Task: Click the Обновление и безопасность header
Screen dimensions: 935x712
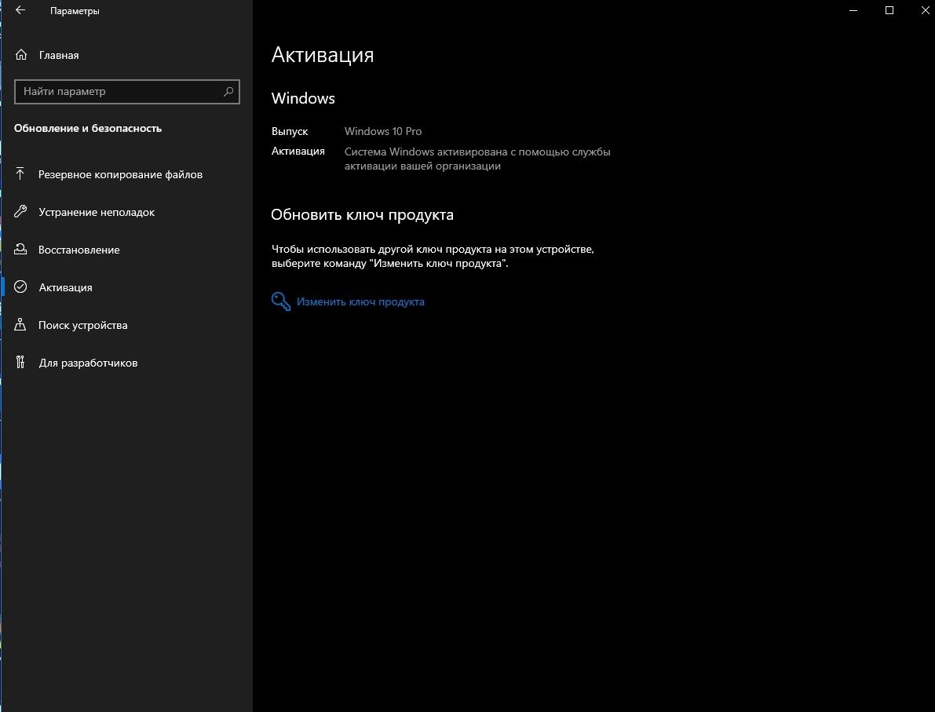Action: [x=88, y=128]
